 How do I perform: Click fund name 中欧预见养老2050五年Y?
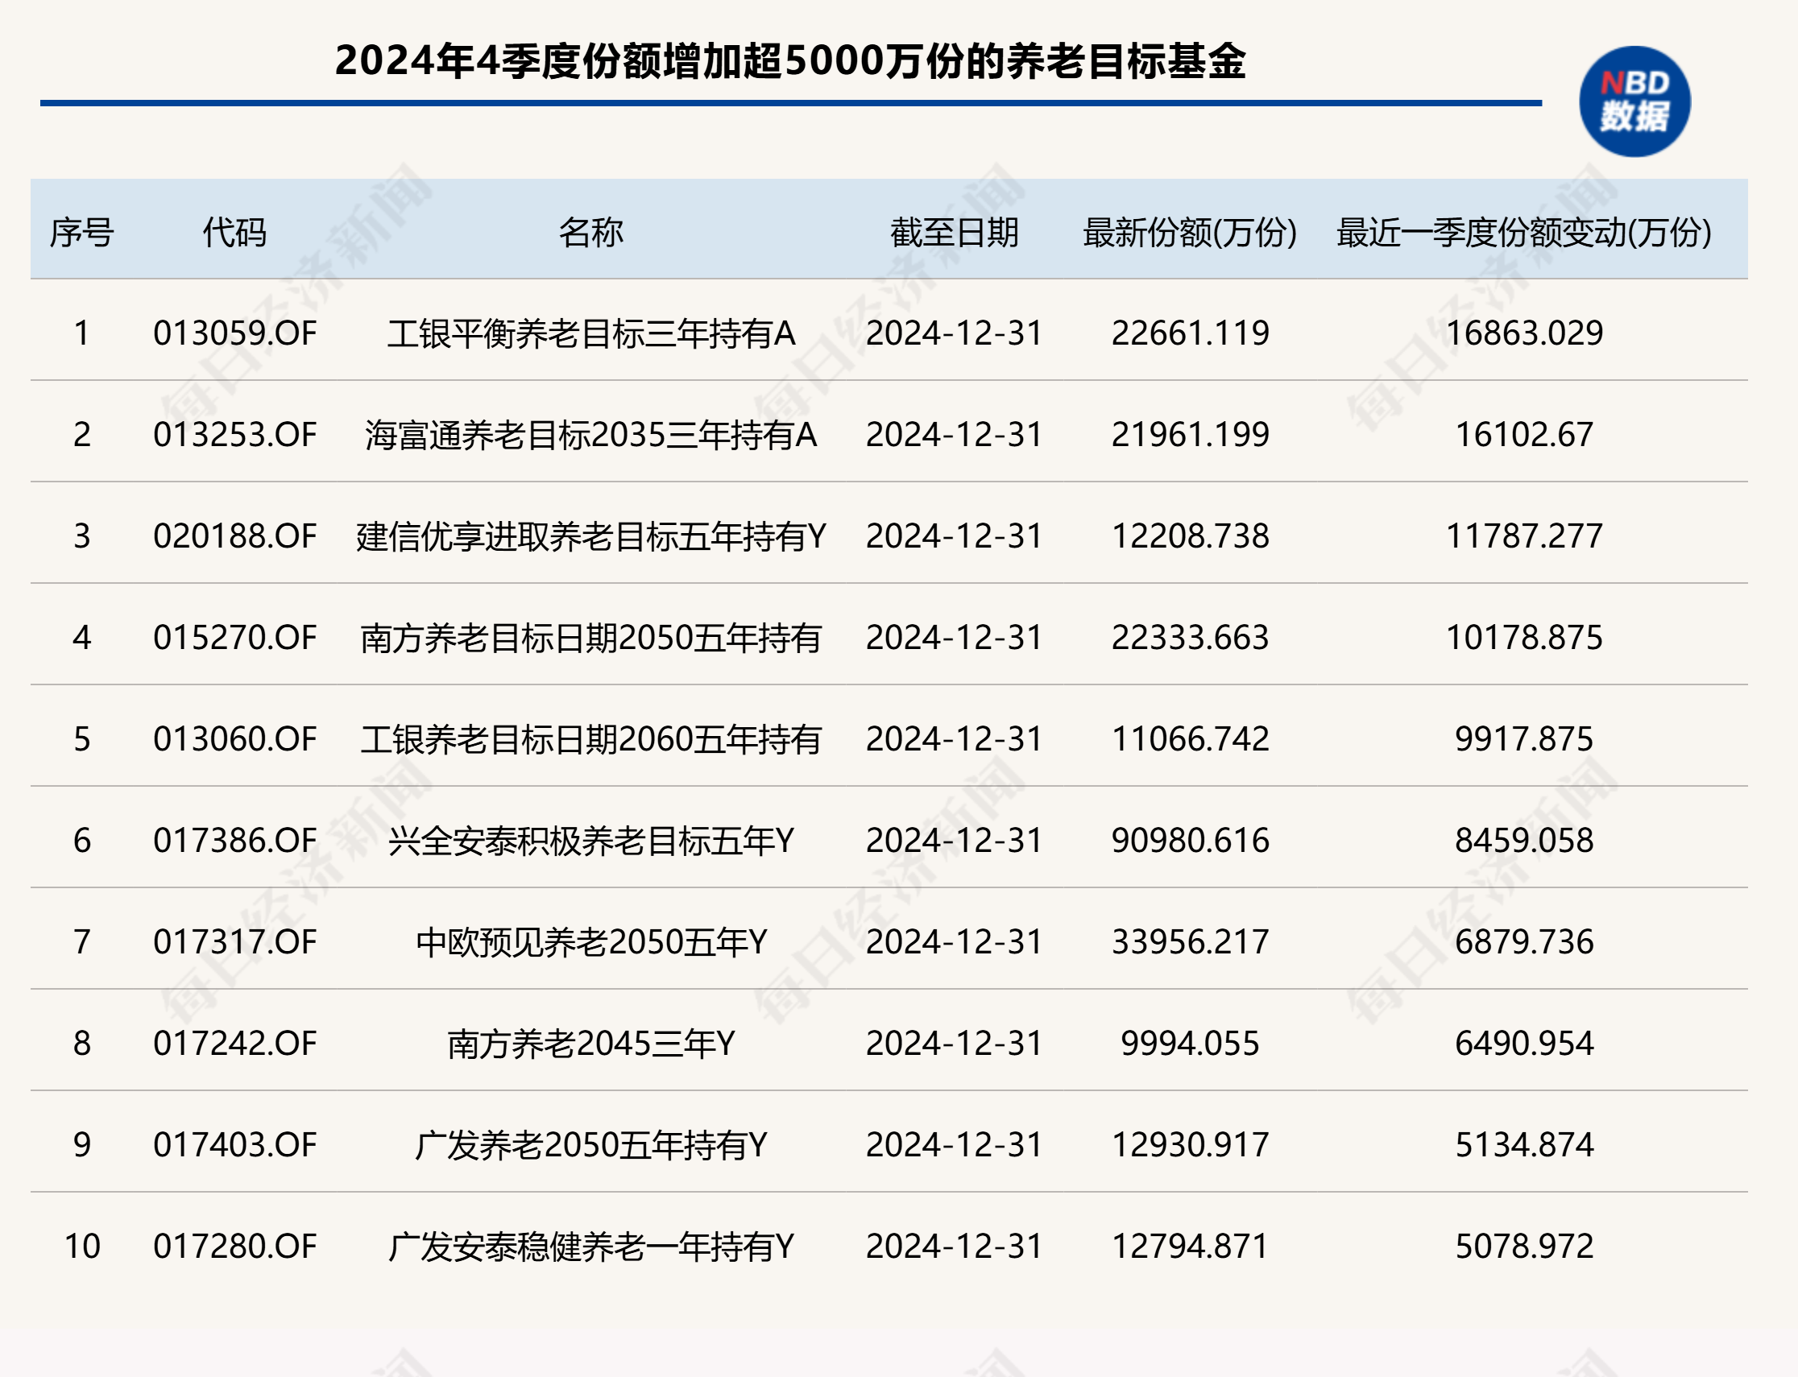click(591, 944)
